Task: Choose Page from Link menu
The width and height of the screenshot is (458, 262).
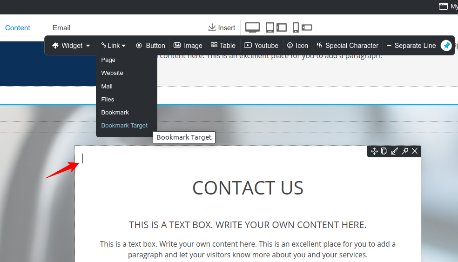Action: pyautogui.click(x=108, y=60)
